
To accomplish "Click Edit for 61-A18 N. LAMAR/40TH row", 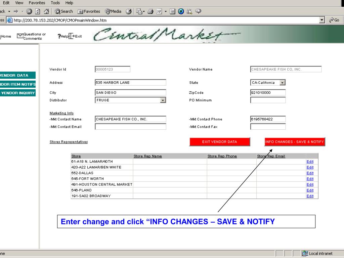I will point(310,162).
